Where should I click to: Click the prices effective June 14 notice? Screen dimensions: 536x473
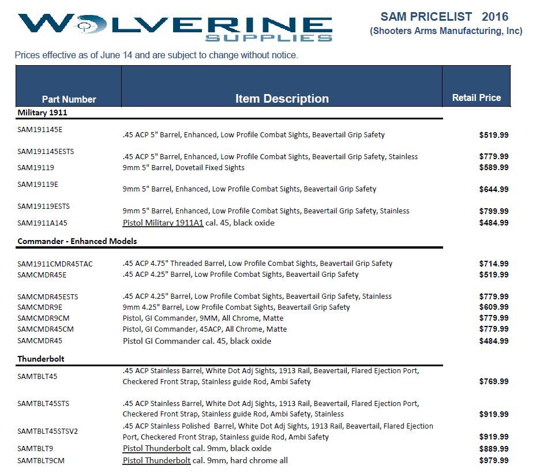[x=156, y=55]
